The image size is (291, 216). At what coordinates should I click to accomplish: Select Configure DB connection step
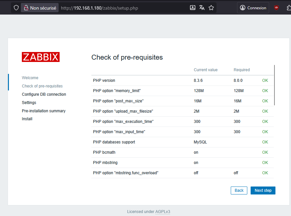44,94
